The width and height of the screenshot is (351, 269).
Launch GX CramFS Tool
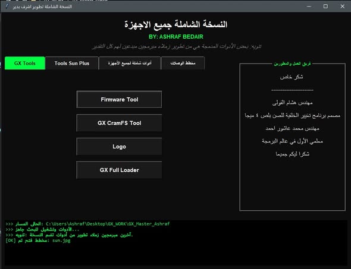pyautogui.click(x=119, y=123)
